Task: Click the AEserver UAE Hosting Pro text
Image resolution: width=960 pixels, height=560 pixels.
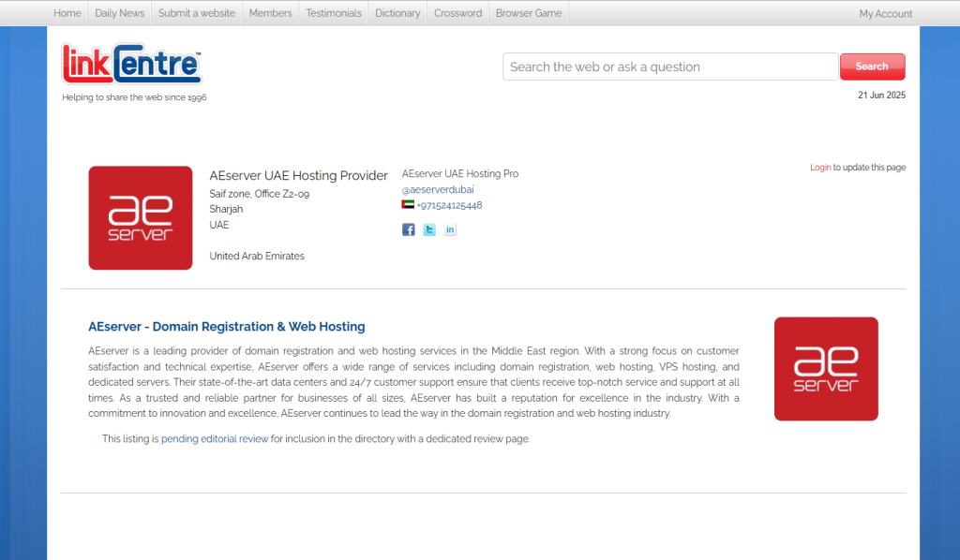Action: 459,173
